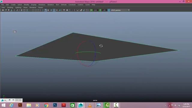This screenshot has height=108, width=192.
Task: Click the Gamma icon
Action: 100,10
